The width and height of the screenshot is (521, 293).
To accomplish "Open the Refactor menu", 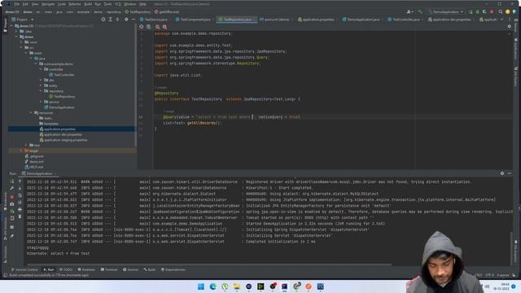I will [75, 4].
